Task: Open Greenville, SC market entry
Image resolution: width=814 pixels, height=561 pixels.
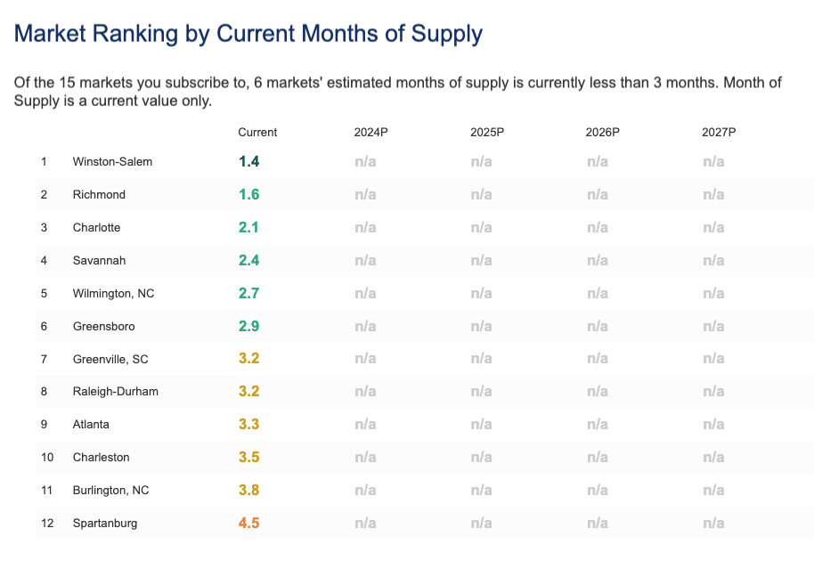Action: coord(110,360)
